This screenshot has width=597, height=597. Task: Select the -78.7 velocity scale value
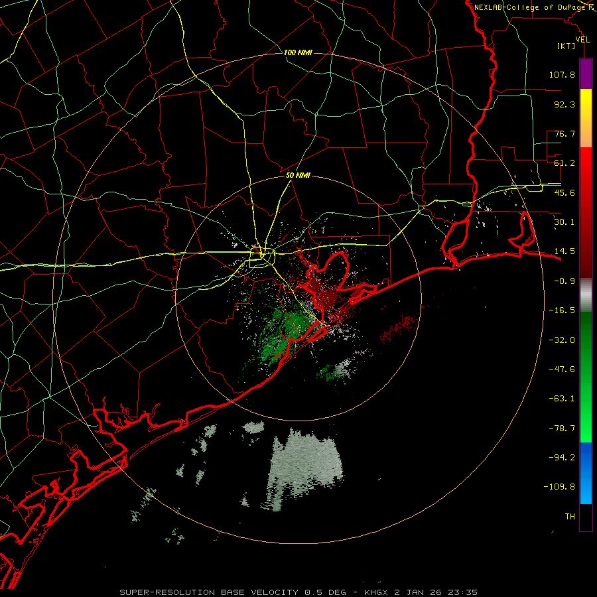click(562, 429)
